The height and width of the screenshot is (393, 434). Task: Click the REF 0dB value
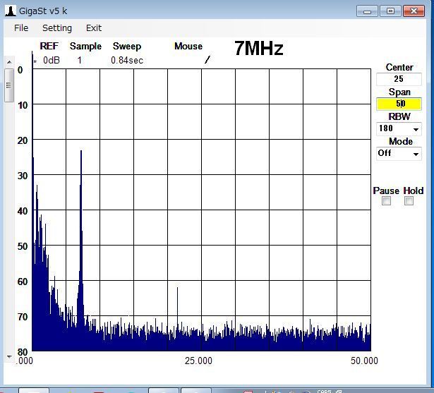tap(51, 60)
